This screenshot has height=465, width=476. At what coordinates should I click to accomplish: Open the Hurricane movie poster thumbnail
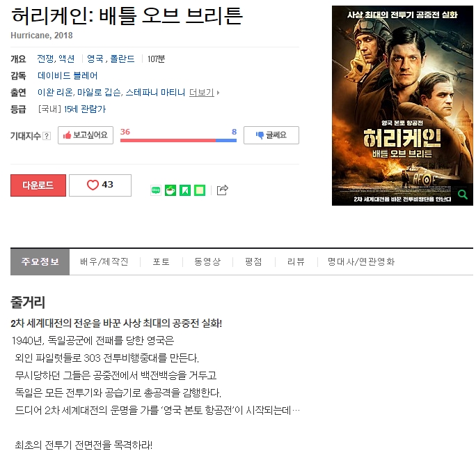coord(402,105)
